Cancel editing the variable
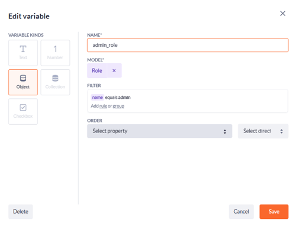Screen dimensions: 296x226 (x=241, y=212)
